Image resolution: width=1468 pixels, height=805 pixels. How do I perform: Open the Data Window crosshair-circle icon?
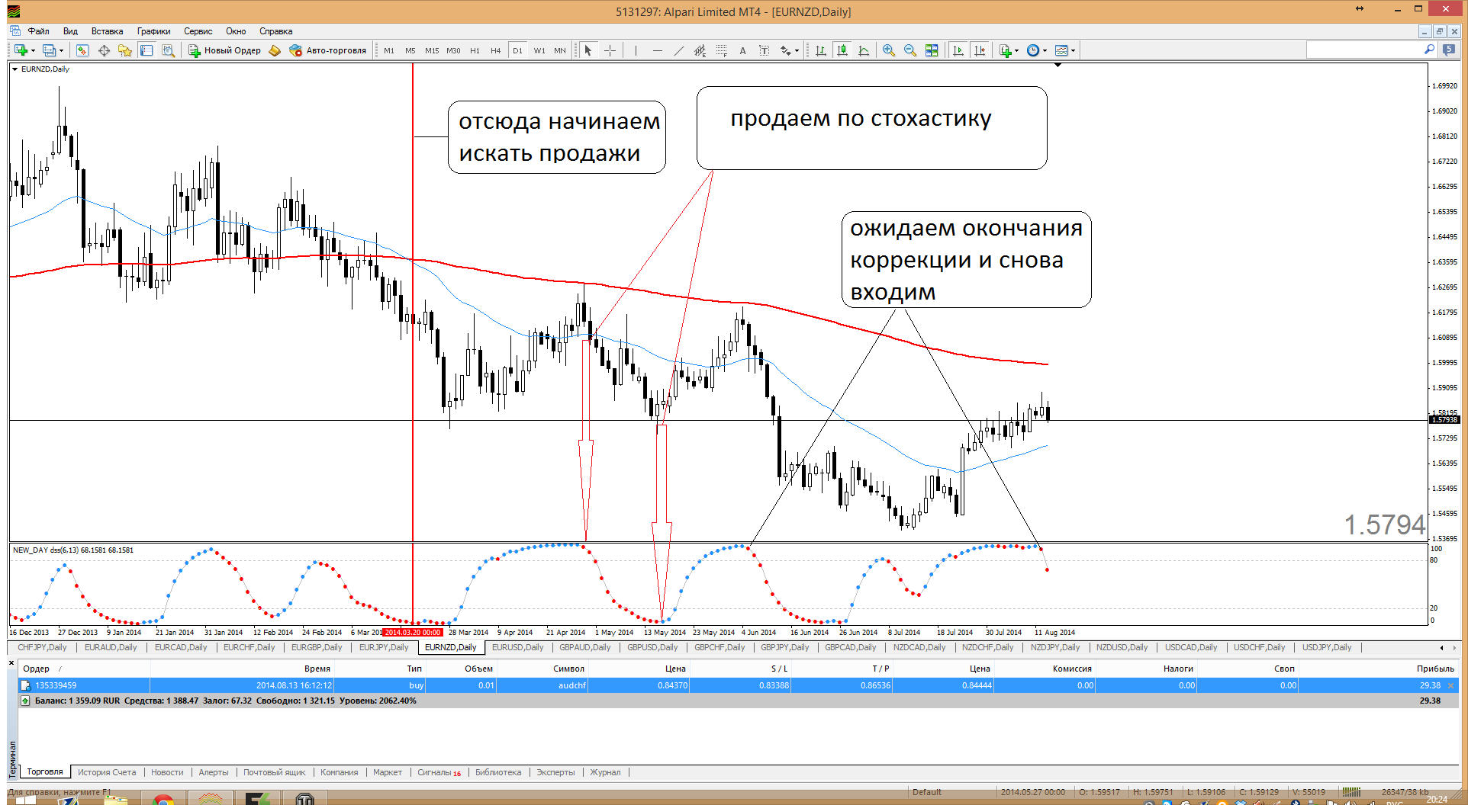click(104, 50)
